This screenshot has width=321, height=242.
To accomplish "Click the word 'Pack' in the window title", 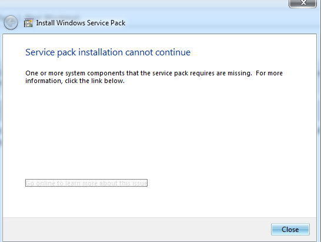I will pos(118,23).
